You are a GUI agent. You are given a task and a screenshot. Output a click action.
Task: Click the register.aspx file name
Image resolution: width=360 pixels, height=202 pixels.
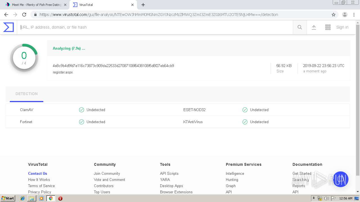coord(63,72)
